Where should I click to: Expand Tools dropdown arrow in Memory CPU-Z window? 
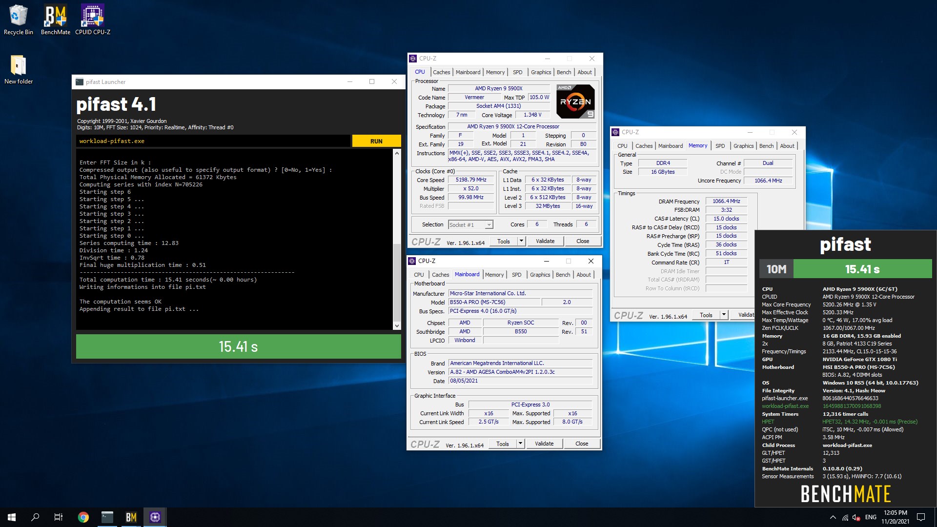click(x=724, y=315)
